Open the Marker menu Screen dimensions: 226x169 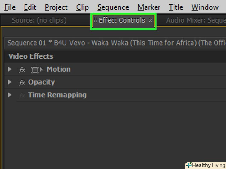tap(149, 7)
